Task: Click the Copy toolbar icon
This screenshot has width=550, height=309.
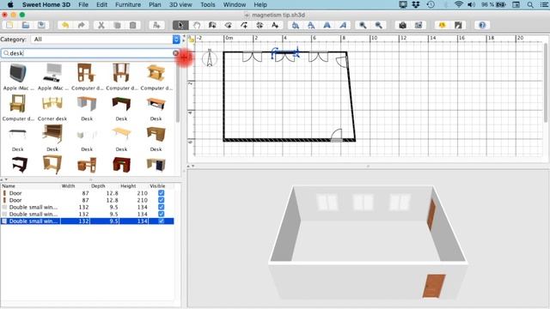Action: pyautogui.click(x=117, y=25)
